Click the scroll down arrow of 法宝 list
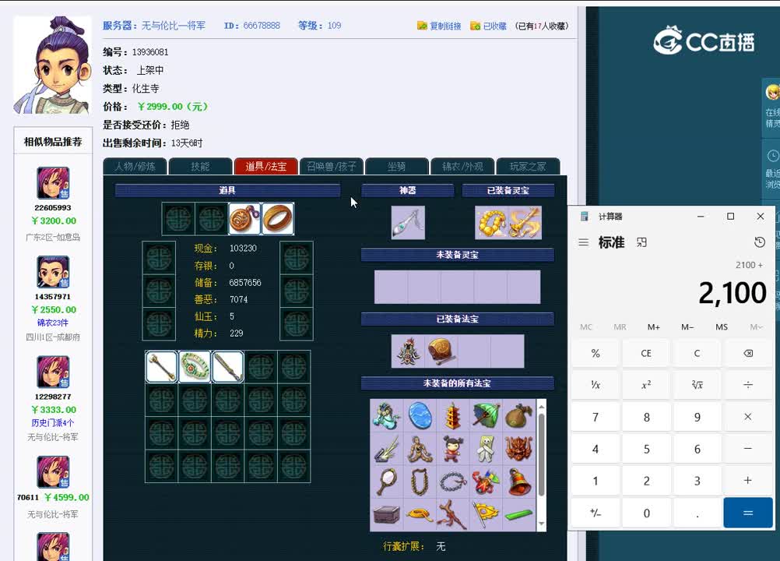This screenshot has height=561, width=780. [542, 524]
